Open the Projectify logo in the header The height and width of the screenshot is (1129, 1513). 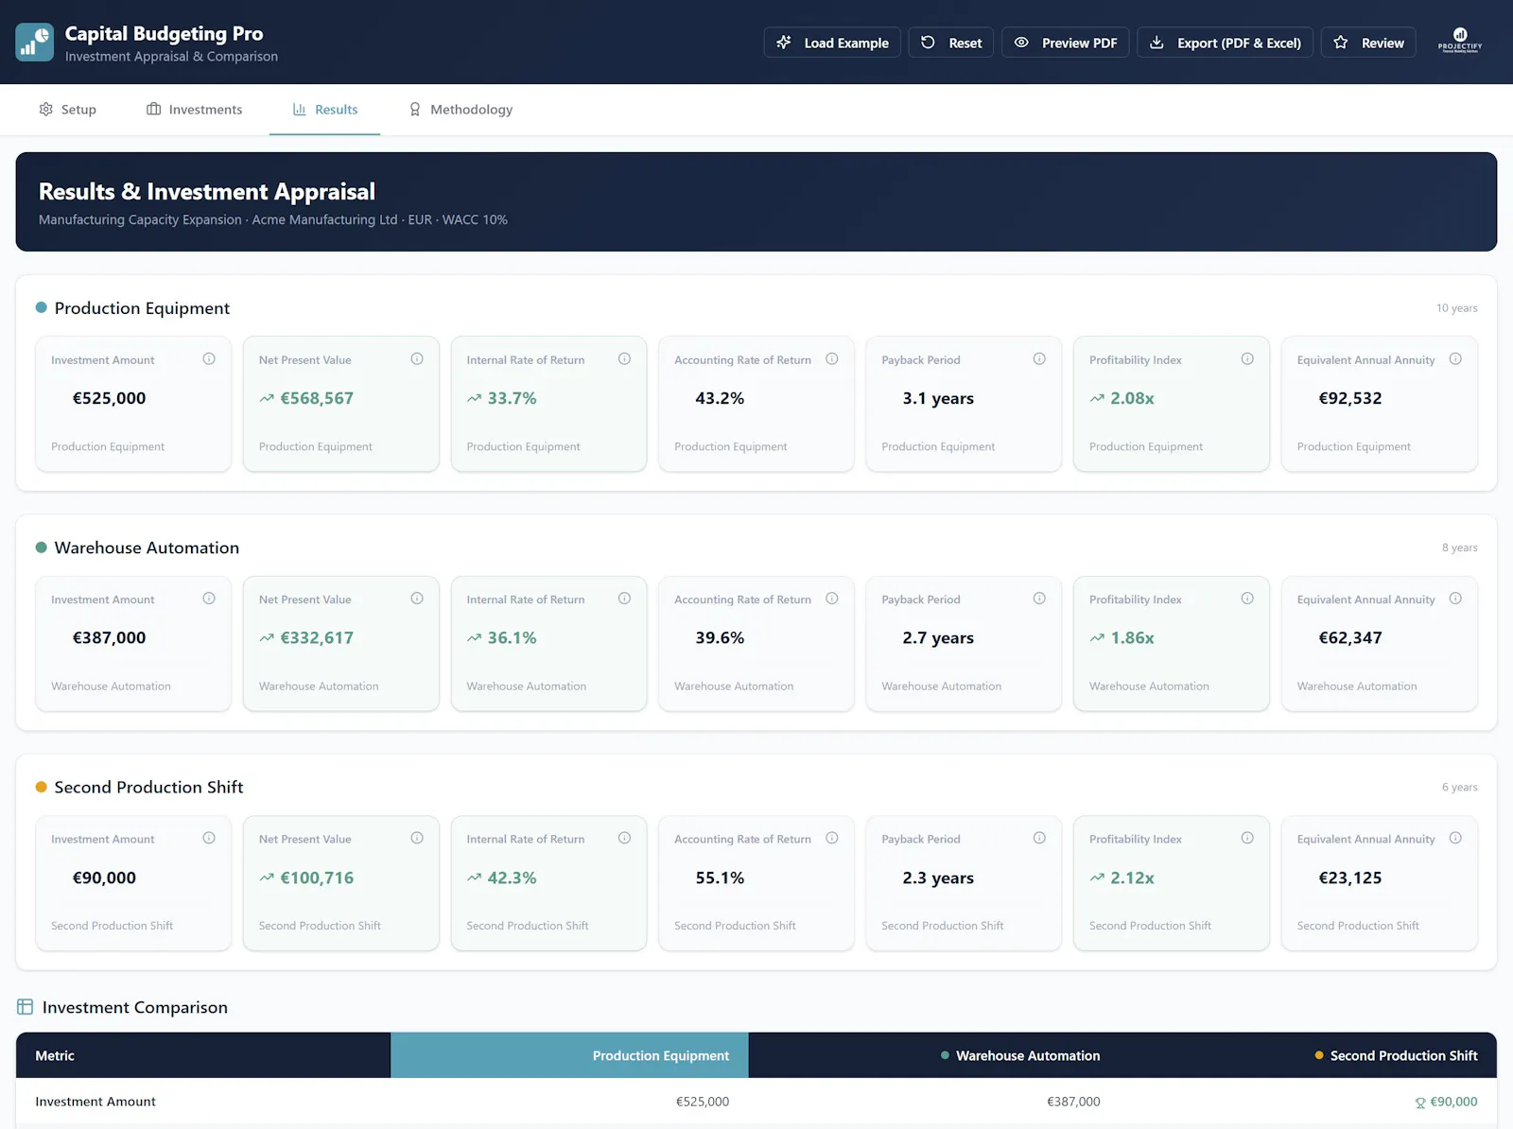tap(1460, 41)
